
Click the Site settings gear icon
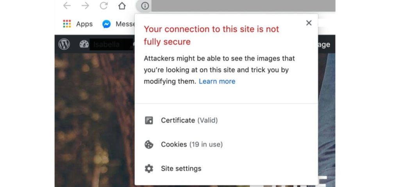pos(149,168)
